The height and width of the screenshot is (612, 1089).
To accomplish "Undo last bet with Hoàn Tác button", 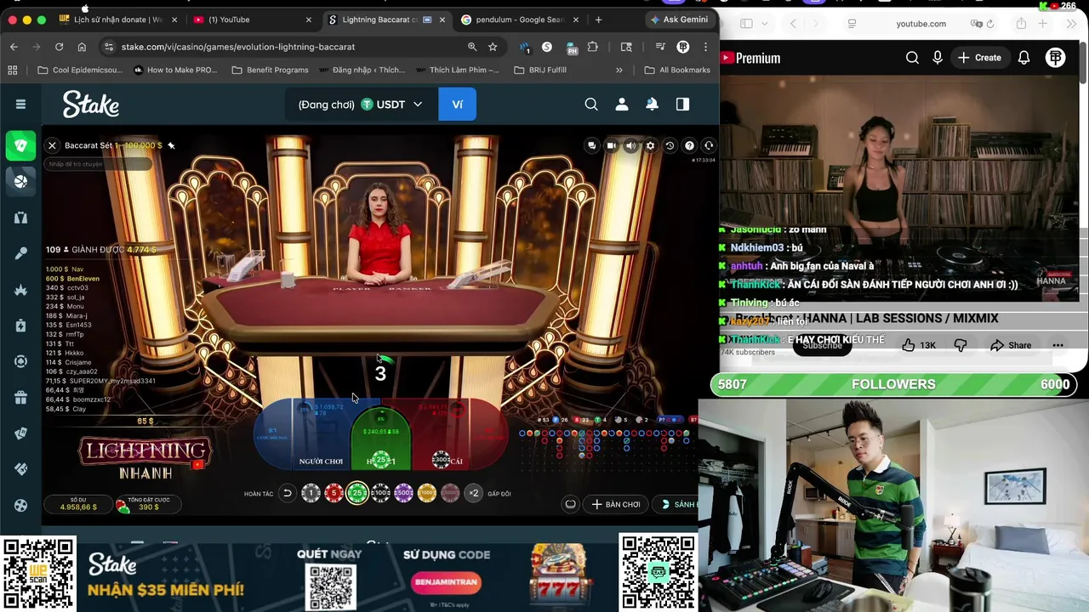I will pos(288,493).
